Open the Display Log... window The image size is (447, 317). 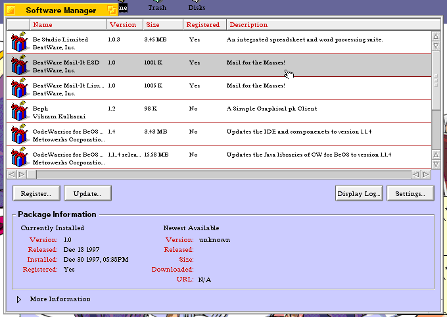359,193
